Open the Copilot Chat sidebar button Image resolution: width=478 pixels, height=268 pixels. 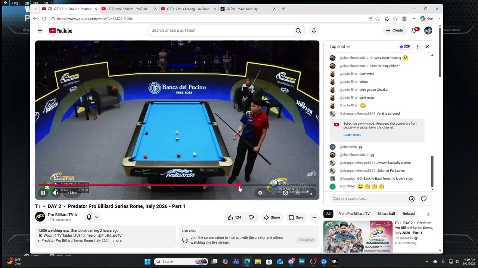[426, 19]
